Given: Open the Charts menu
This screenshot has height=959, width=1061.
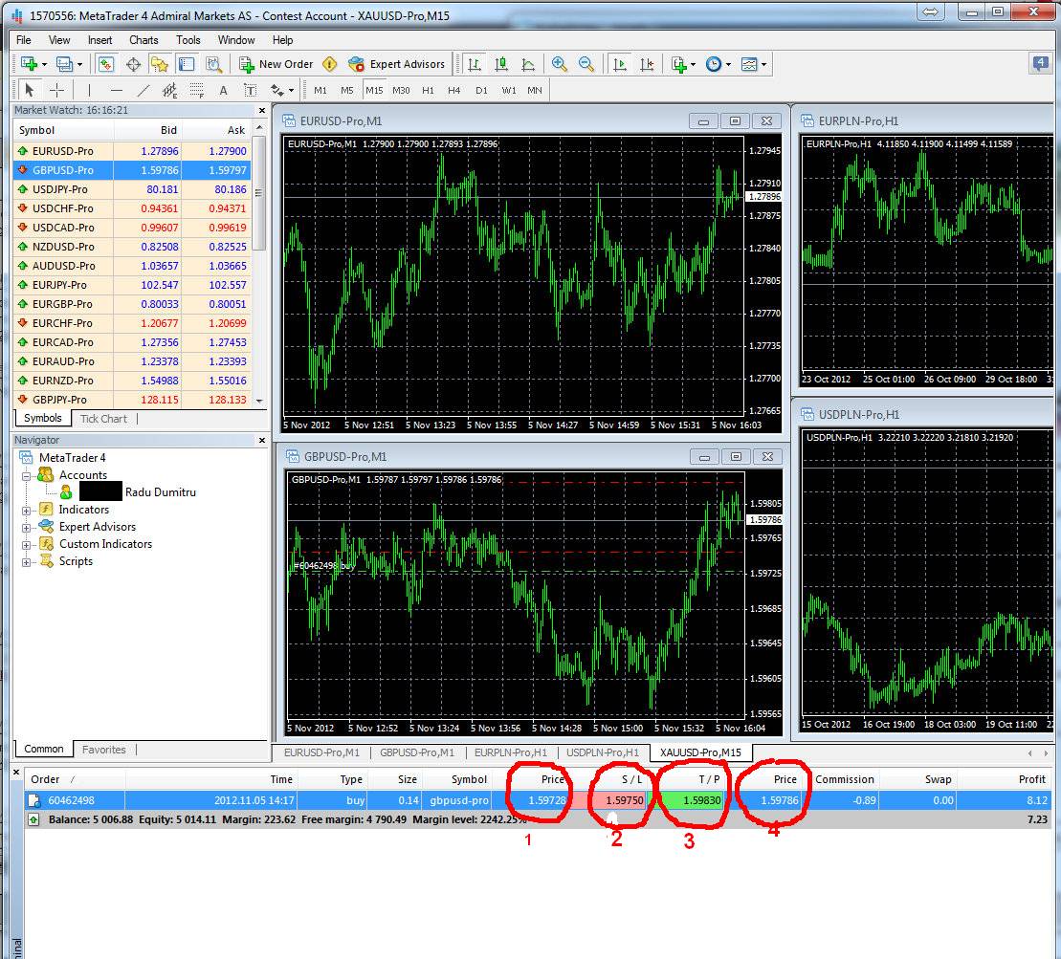Looking at the screenshot, I should (x=144, y=40).
